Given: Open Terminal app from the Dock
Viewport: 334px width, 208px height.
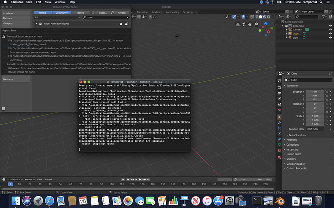Looking at the screenshot, I should point(257,201).
